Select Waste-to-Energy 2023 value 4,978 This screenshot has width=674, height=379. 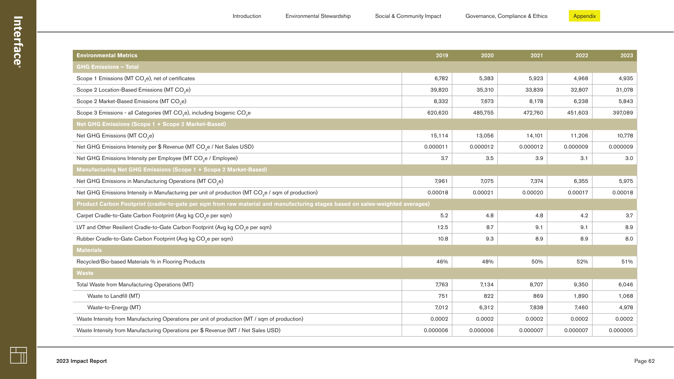[625, 308]
